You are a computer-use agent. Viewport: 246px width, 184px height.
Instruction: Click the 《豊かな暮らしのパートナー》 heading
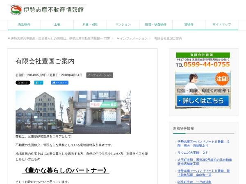coord(66,170)
